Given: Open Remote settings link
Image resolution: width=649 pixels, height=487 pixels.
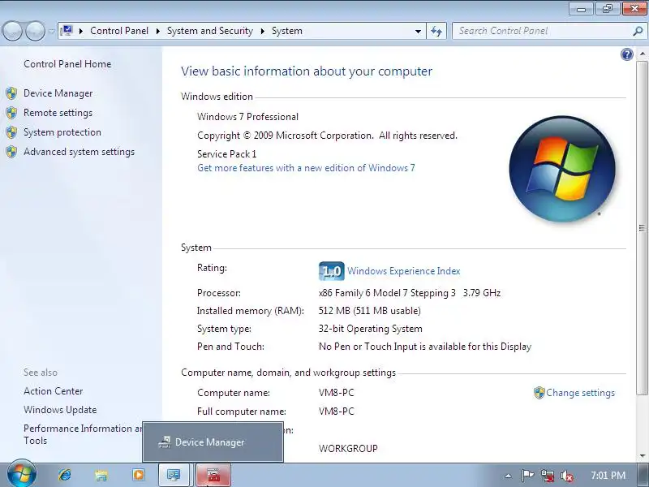Looking at the screenshot, I should coord(58,113).
